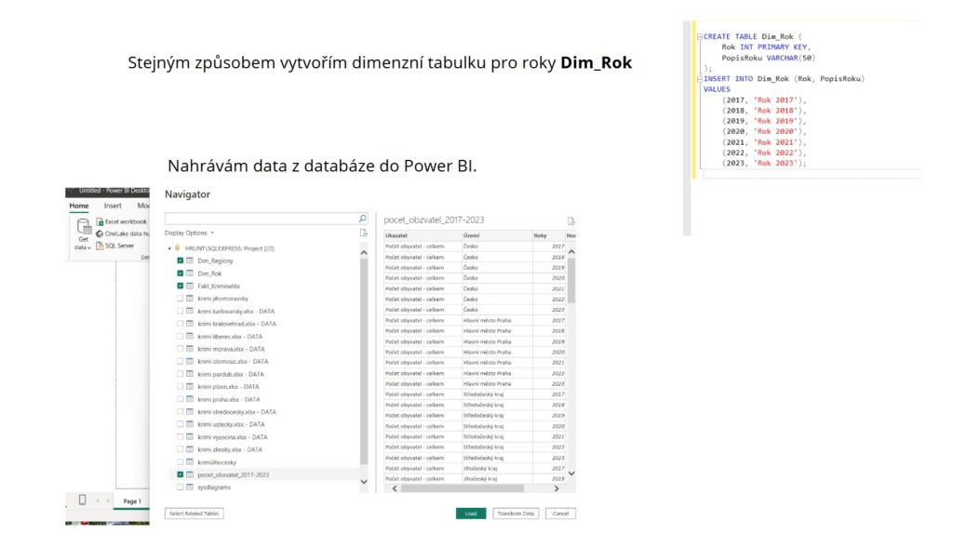Select the krimi plzen.xlsx - DATA row
Viewport: 953px width, 534px height.
point(264,386)
